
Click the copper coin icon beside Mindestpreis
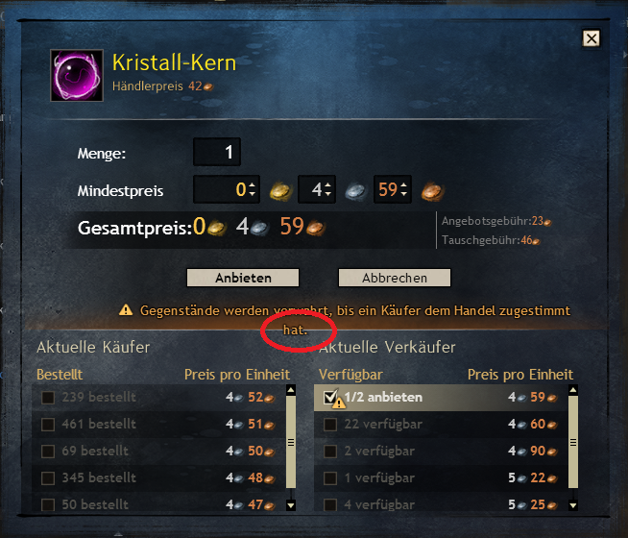[x=432, y=190]
